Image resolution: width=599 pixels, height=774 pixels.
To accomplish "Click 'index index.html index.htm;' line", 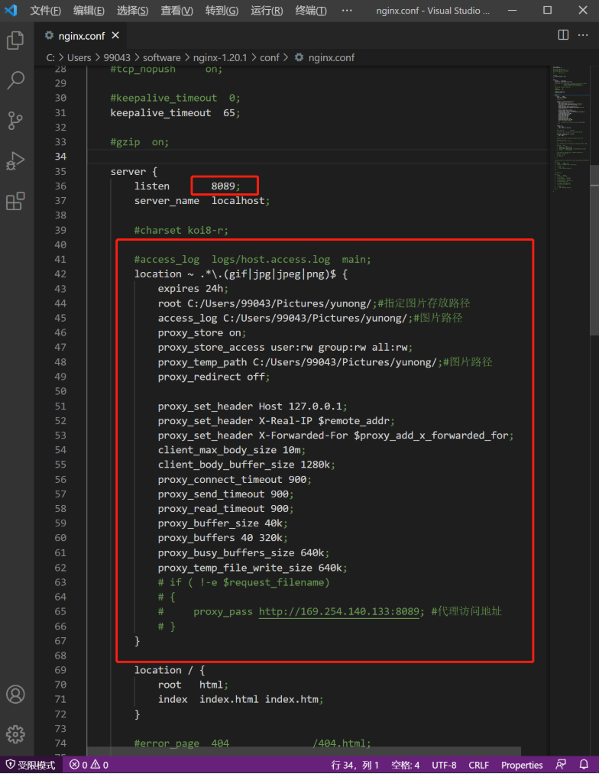I will coord(241,699).
